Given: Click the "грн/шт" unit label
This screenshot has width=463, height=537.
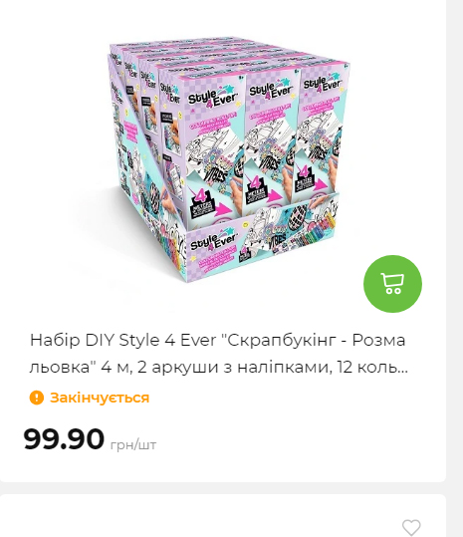Looking at the screenshot, I should pos(133,445).
